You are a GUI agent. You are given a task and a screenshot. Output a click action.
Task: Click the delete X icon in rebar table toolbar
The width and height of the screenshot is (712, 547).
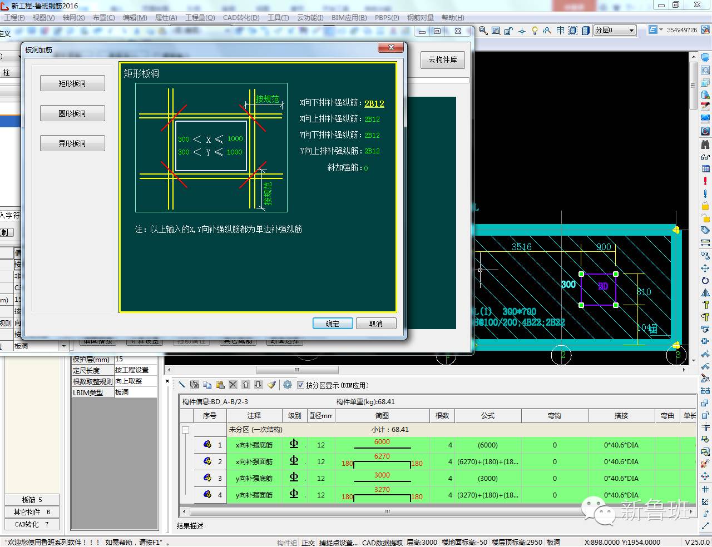pyautogui.click(x=233, y=385)
